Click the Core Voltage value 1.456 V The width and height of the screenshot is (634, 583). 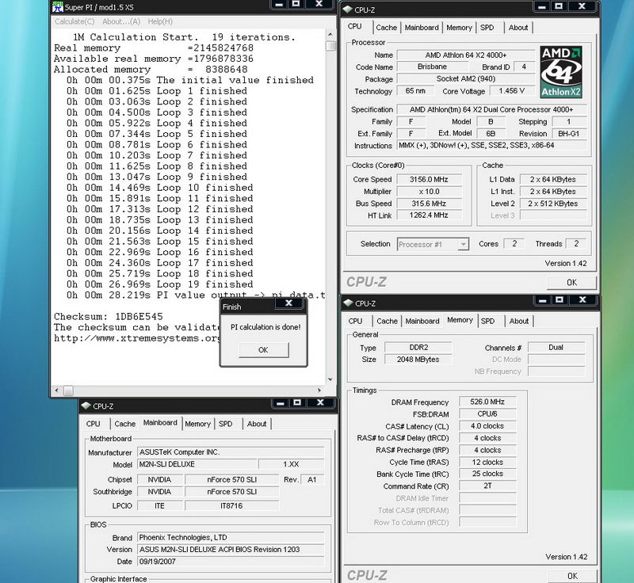point(512,91)
